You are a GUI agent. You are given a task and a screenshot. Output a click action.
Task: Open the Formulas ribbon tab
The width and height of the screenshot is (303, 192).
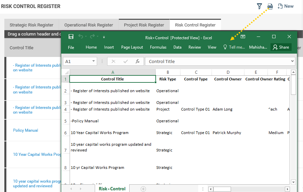(x=158, y=47)
